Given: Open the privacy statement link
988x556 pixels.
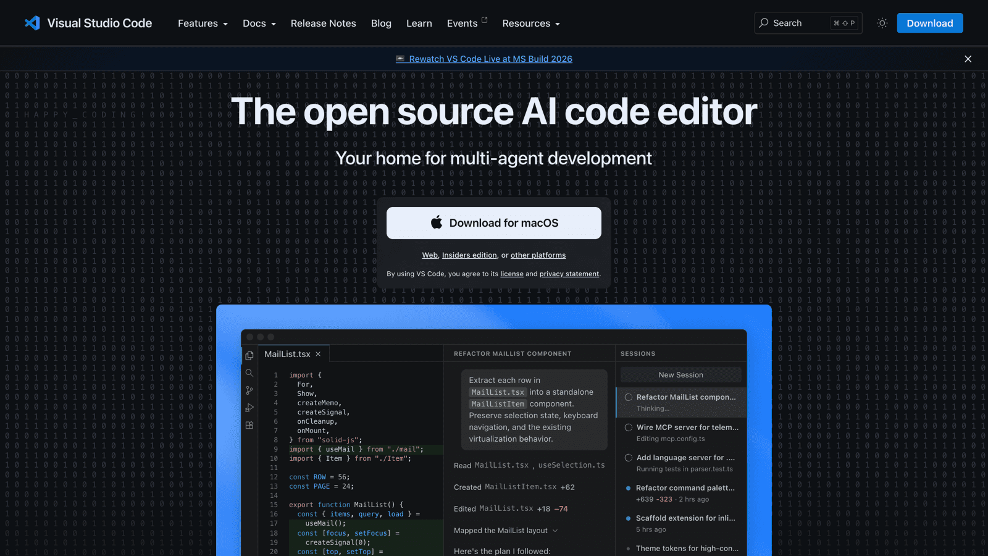Looking at the screenshot, I should pos(569,274).
